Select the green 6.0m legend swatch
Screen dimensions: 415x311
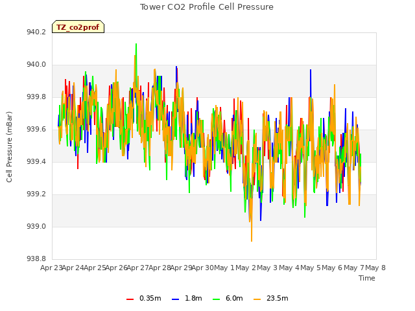216,299
